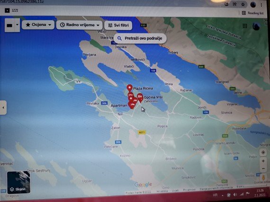
Task: Click the black square filter chip
Action: pyautogui.click(x=9, y=25)
